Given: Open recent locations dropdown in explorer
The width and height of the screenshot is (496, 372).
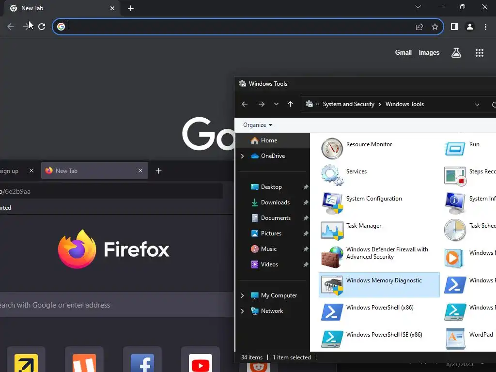Looking at the screenshot, I should [x=276, y=104].
